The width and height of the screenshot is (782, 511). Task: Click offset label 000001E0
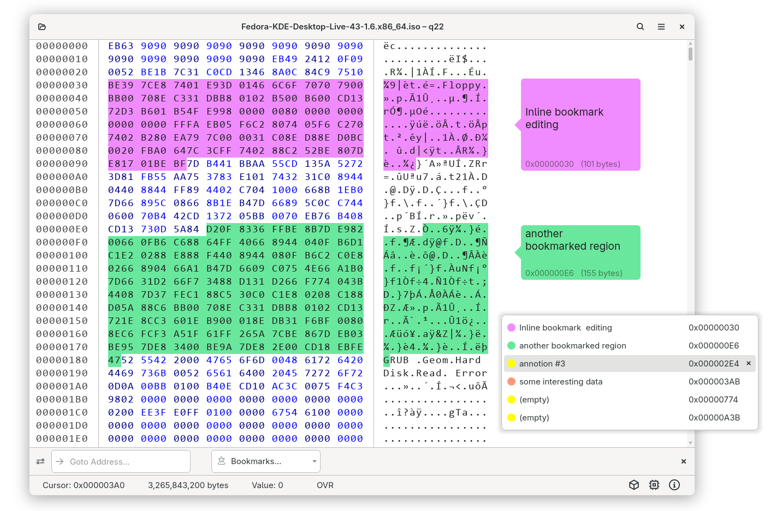[x=62, y=439]
